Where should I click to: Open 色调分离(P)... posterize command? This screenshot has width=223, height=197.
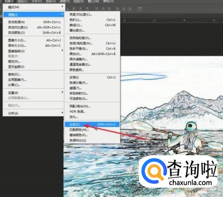[x=92, y=83]
